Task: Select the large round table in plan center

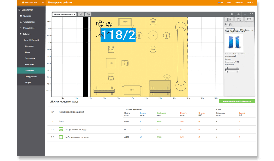Action: click(x=153, y=35)
